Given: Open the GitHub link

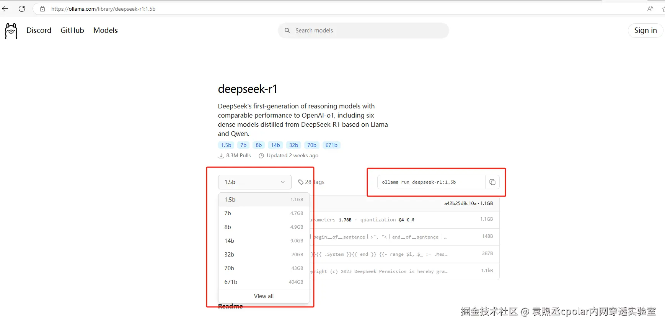Looking at the screenshot, I should coord(72,30).
